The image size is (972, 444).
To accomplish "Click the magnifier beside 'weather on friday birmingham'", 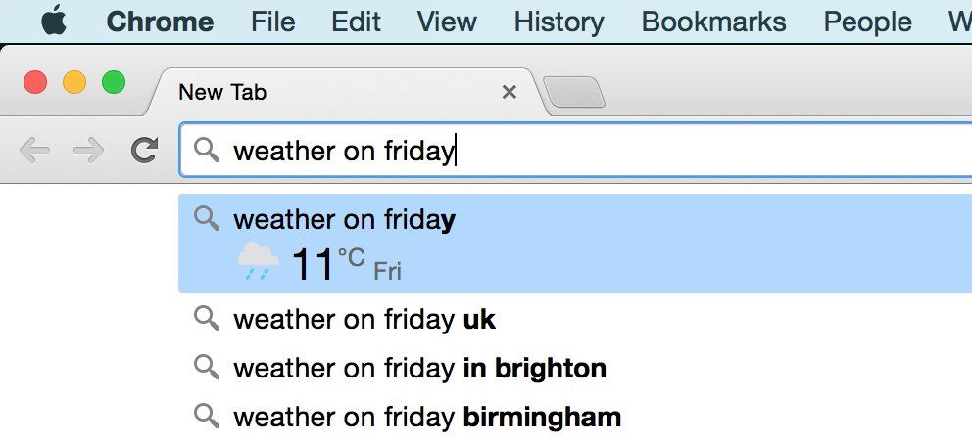I will click(206, 416).
